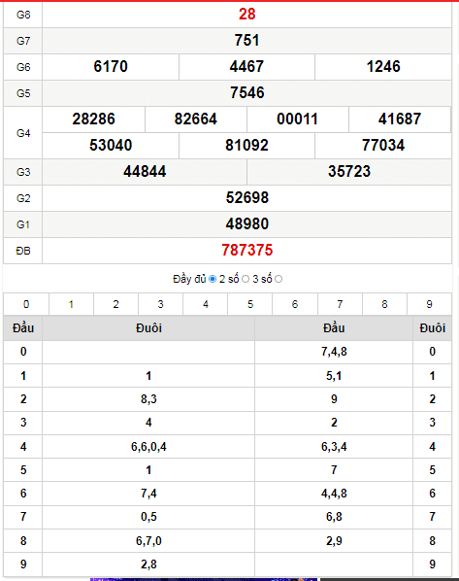Highlight digit 9 in the number filter row
459x581 pixels.
click(x=429, y=304)
